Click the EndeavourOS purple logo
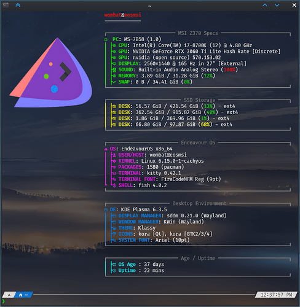 pos(51,72)
